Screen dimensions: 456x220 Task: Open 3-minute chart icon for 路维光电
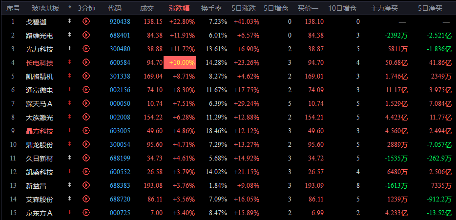(86, 35)
